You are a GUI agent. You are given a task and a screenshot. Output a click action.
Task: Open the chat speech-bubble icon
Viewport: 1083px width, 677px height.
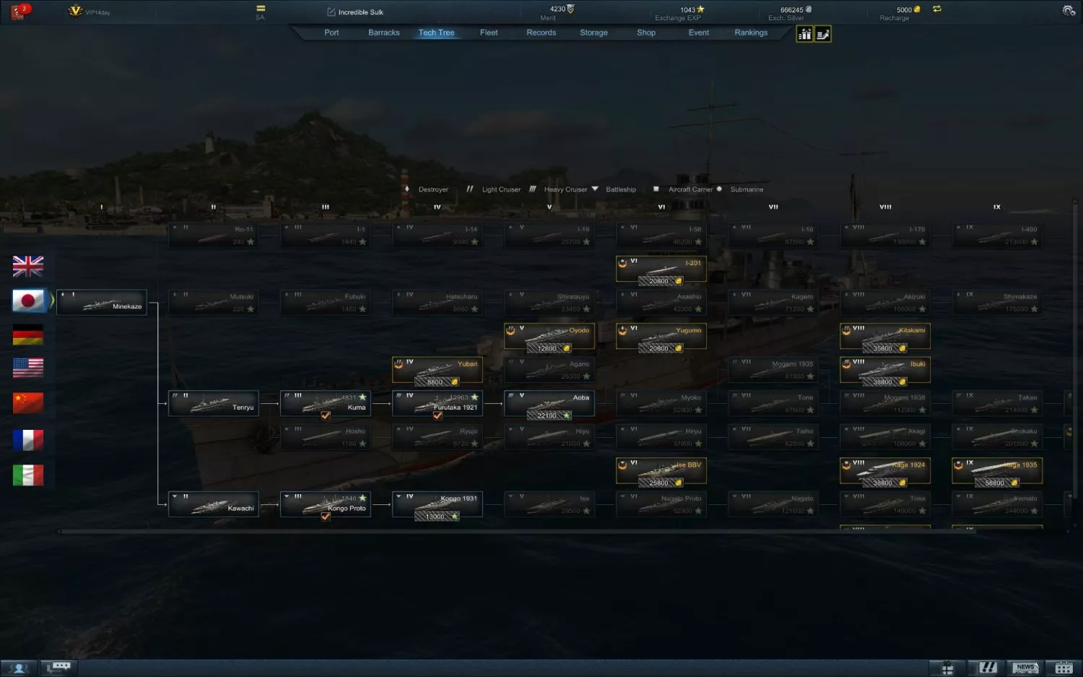pos(59,668)
